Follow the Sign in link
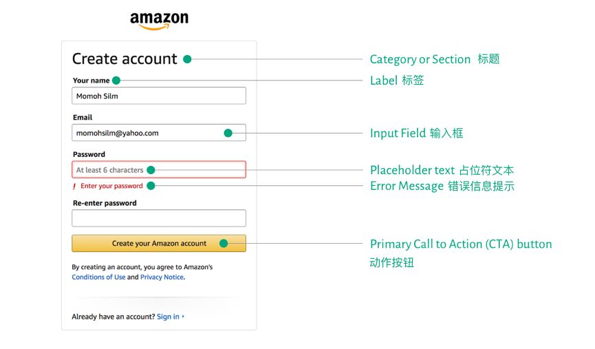 168,317
